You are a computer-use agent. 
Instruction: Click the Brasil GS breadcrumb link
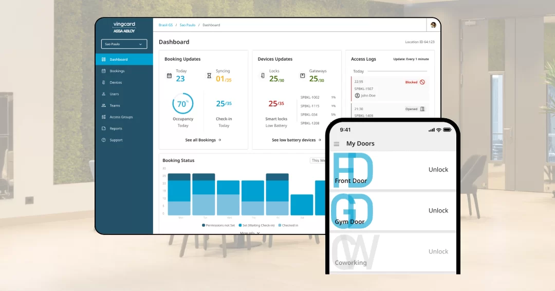pyautogui.click(x=166, y=25)
